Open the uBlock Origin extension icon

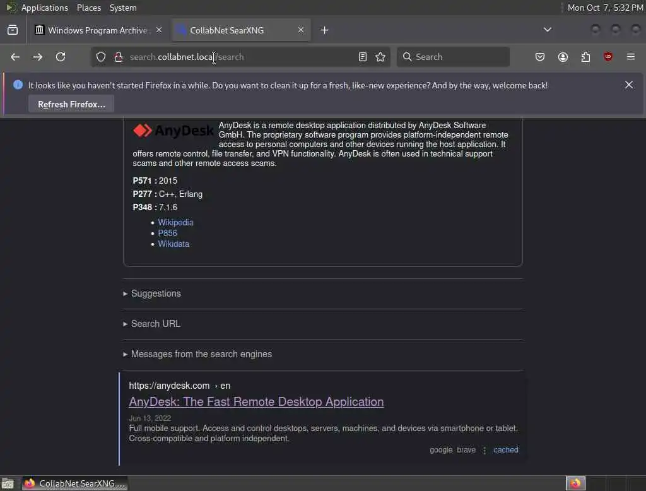[608, 57]
